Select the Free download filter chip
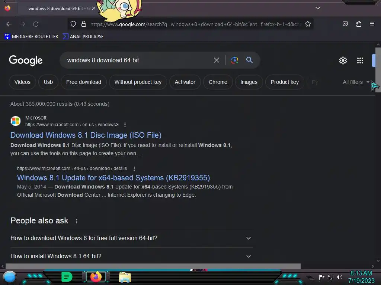381x285 pixels. point(84,82)
